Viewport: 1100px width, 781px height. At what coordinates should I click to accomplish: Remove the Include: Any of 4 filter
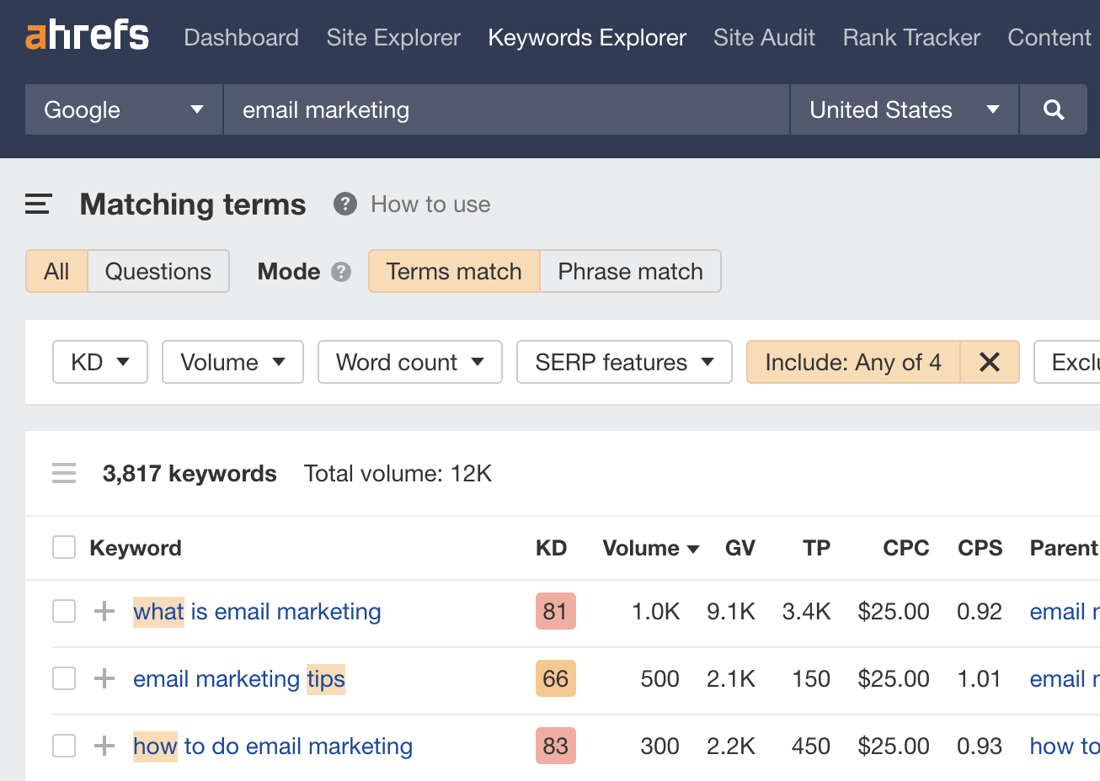coord(990,362)
